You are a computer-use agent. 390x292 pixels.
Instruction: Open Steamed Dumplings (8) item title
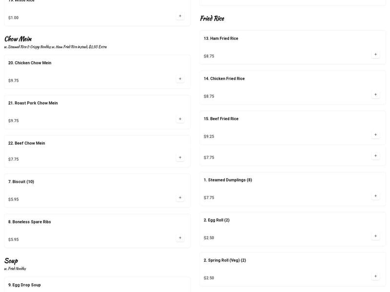228,180
